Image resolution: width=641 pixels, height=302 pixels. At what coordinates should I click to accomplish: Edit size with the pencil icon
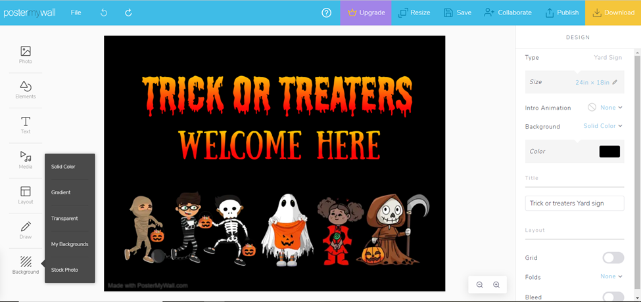pos(615,82)
